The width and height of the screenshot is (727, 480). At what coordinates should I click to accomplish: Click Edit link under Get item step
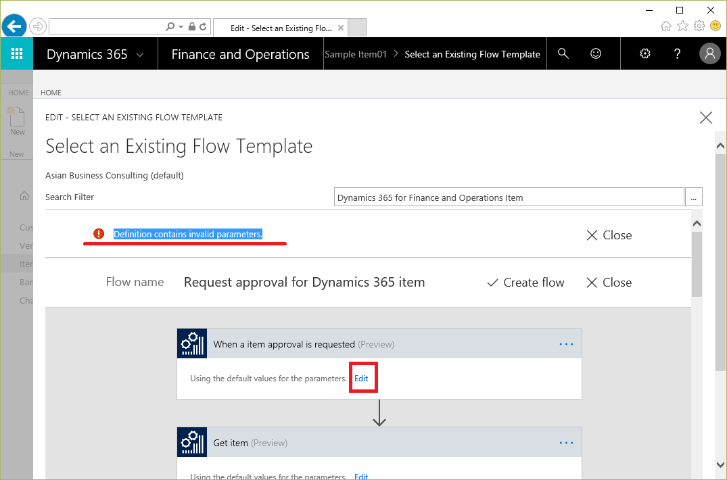click(361, 476)
